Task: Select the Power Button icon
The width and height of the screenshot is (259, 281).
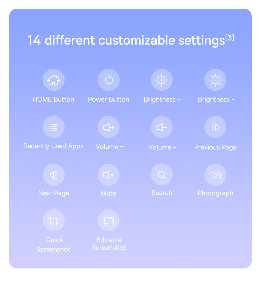Action: 108,80
